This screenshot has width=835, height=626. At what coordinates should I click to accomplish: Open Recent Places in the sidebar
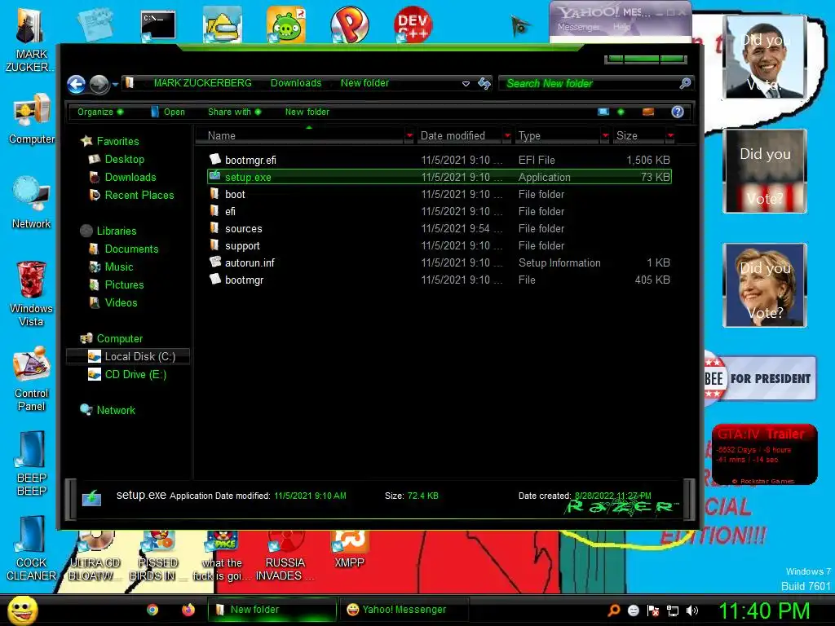pos(131,196)
